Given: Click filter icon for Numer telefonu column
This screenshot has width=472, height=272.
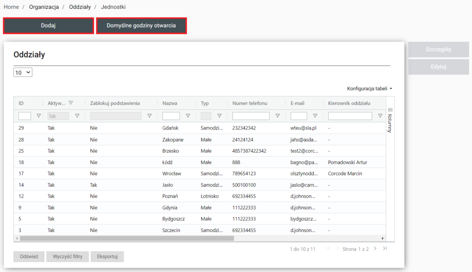Looking at the screenshot, I should tap(277, 116).
